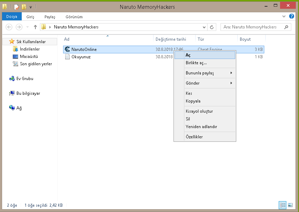
Task: Select Ağ in the navigation pane
Action: click(x=19, y=108)
